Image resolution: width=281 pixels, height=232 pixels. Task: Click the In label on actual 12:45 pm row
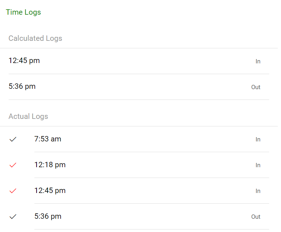[x=258, y=191]
